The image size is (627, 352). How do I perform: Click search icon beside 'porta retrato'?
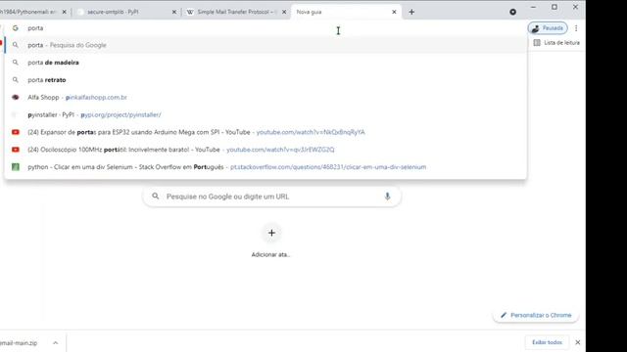pos(16,80)
